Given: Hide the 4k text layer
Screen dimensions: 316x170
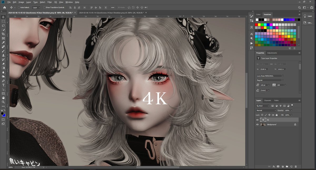Looking at the screenshot, I should tap(258, 120).
